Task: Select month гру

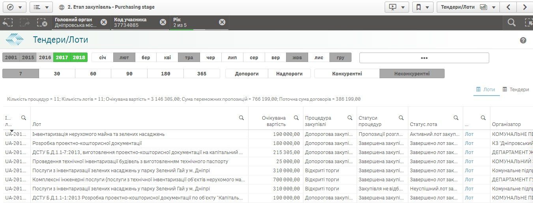Action: pos(340,58)
